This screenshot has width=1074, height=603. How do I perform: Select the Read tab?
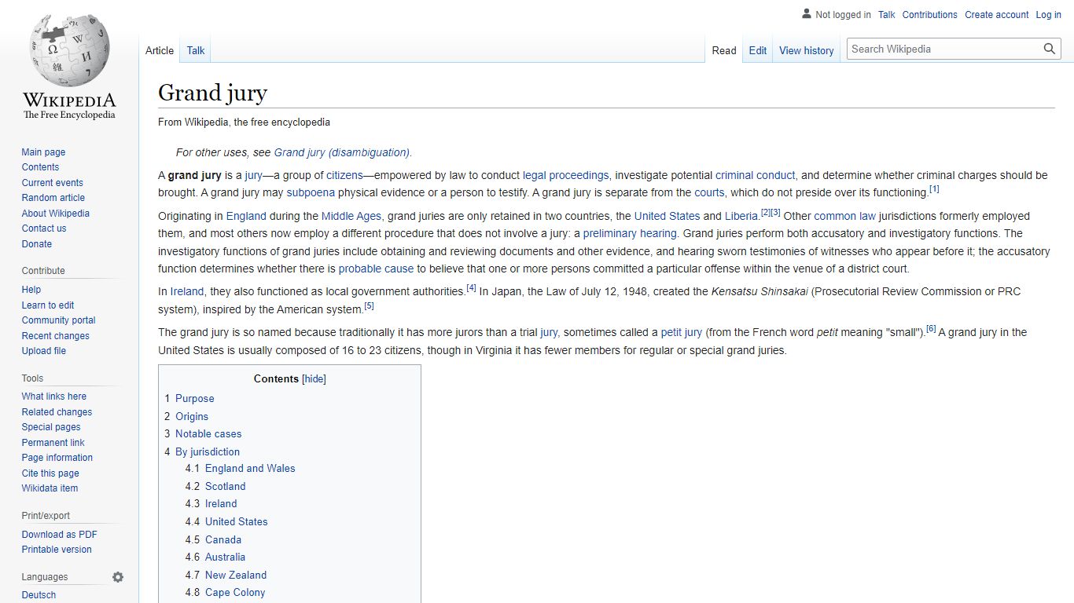(724, 50)
